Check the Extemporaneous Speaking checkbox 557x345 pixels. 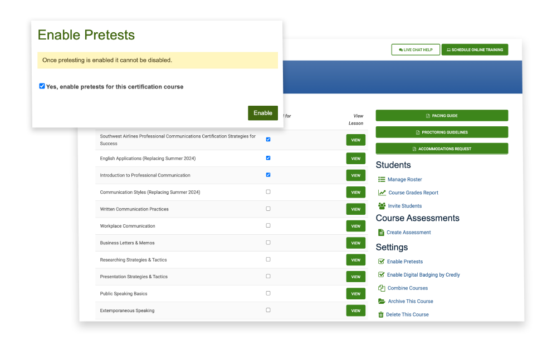pyautogui.click(x=268, y=310)
